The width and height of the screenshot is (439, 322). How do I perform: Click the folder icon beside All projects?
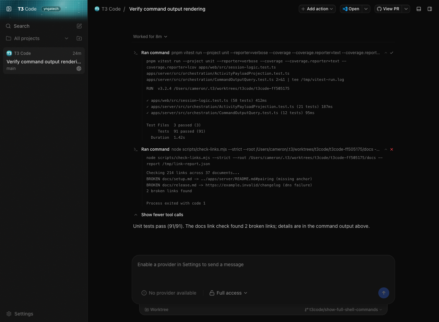[x=9, y=38]
